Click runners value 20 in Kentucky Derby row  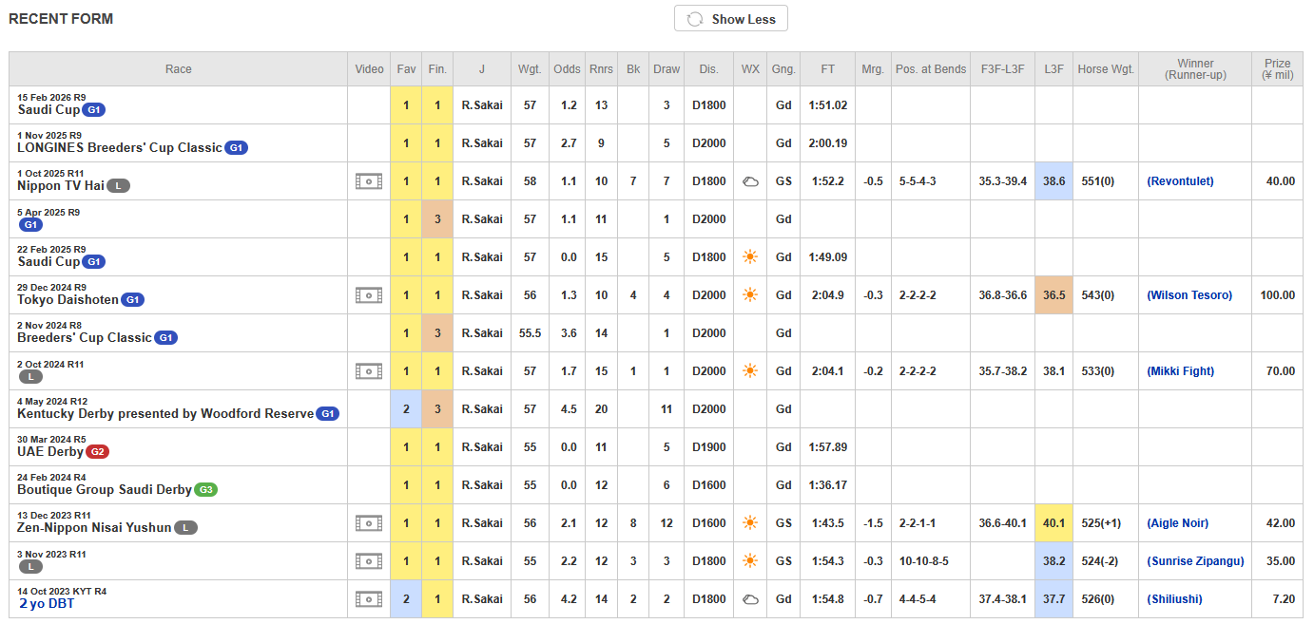(x=601, y=409)
